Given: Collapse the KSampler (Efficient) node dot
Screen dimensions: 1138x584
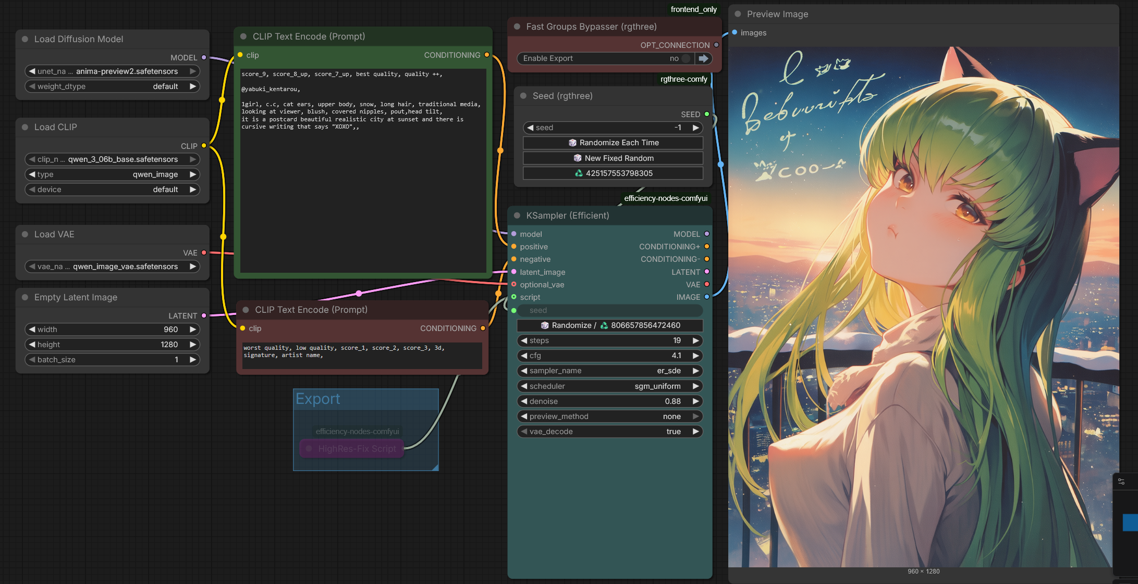Looking at the screenshot, I should (x=517, y=215).
